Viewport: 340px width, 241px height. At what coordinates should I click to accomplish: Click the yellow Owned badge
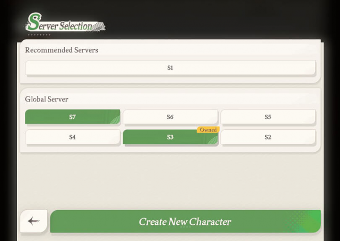pyautogui.click(x=208, y=130)
